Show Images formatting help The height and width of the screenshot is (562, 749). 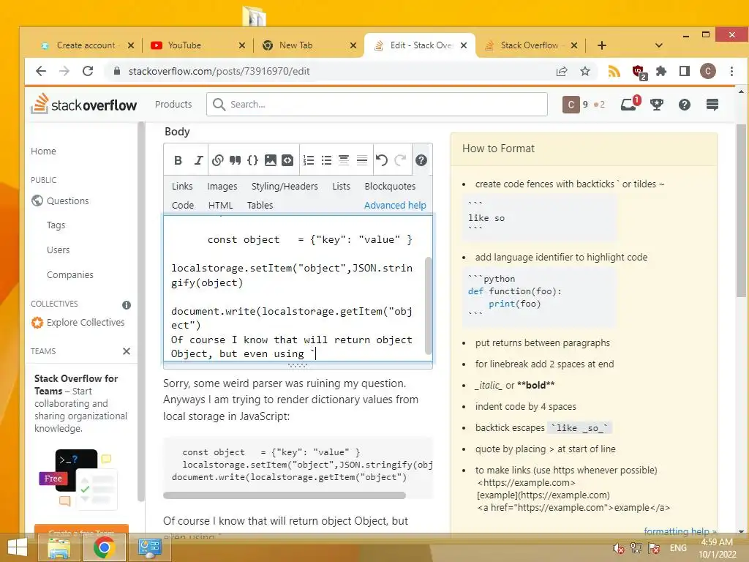[x=222, y=187]
